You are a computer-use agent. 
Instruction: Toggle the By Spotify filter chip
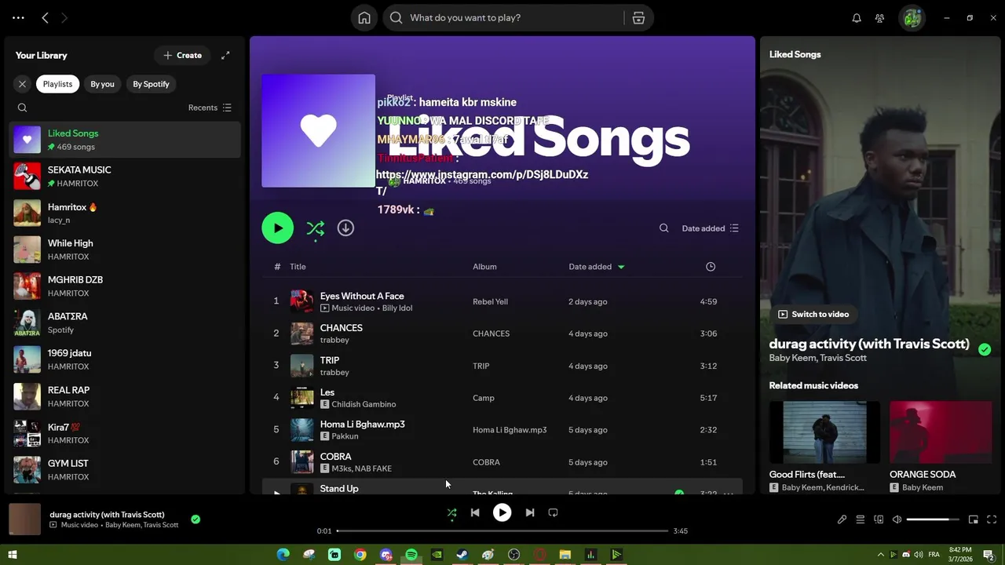[151, 84]
